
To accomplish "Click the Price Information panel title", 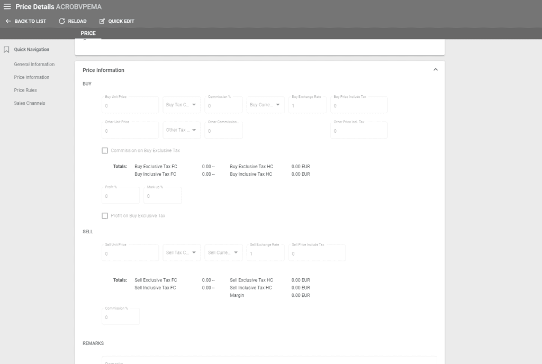I will click(103, 70).
